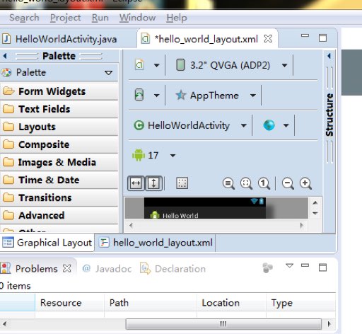Open the Window menu
The image size is (362, 334).
pyautogui.click(x=137, y=18)
